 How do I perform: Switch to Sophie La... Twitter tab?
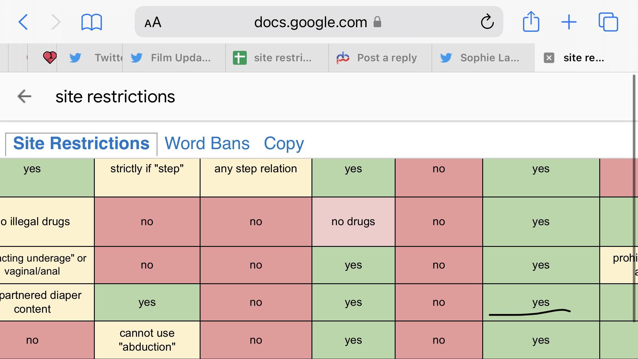[483, 58]
